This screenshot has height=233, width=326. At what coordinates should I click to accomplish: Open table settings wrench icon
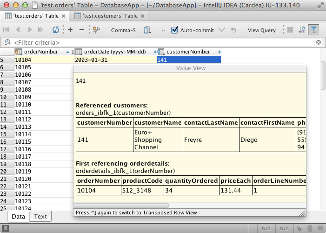(x=96, y=30)
